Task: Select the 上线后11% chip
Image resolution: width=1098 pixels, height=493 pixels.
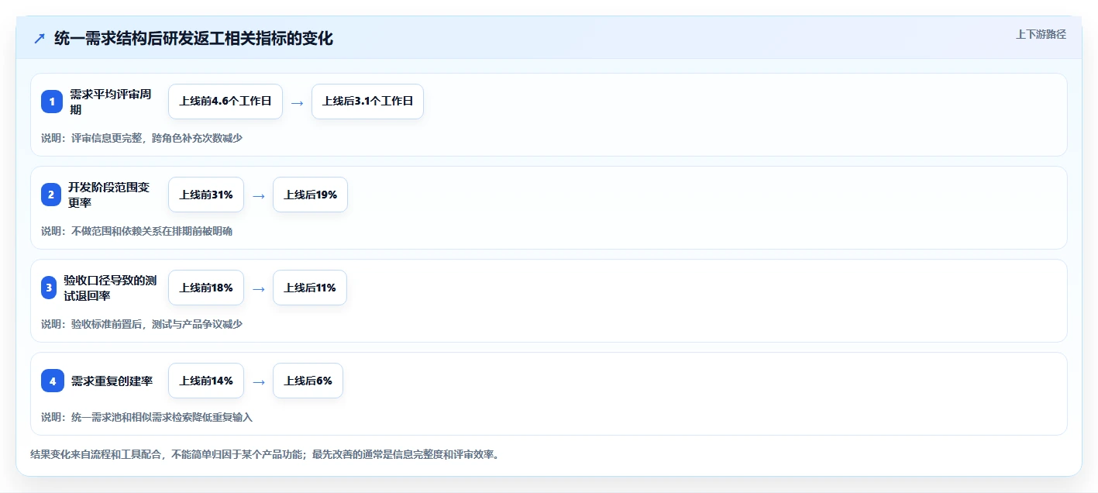Action: (310, 288)
